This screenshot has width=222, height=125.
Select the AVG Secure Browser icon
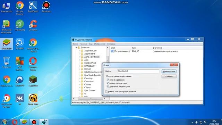click(x=7, y=101)
